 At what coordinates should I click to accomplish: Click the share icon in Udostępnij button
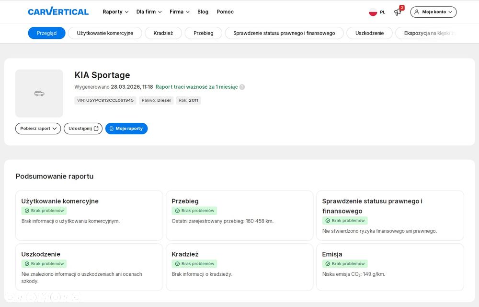click(96, 129)
